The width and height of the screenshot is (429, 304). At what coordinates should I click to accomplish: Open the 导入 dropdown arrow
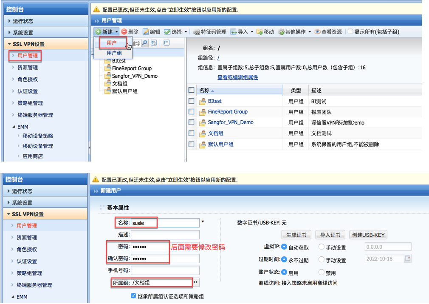[252, 32]
